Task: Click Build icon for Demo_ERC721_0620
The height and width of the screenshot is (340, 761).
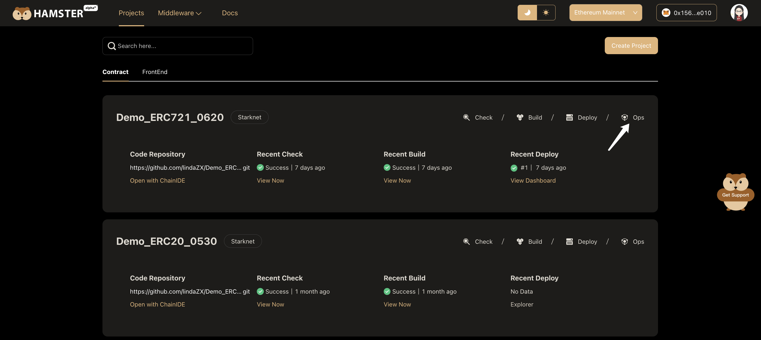Action: coord(520,117)
